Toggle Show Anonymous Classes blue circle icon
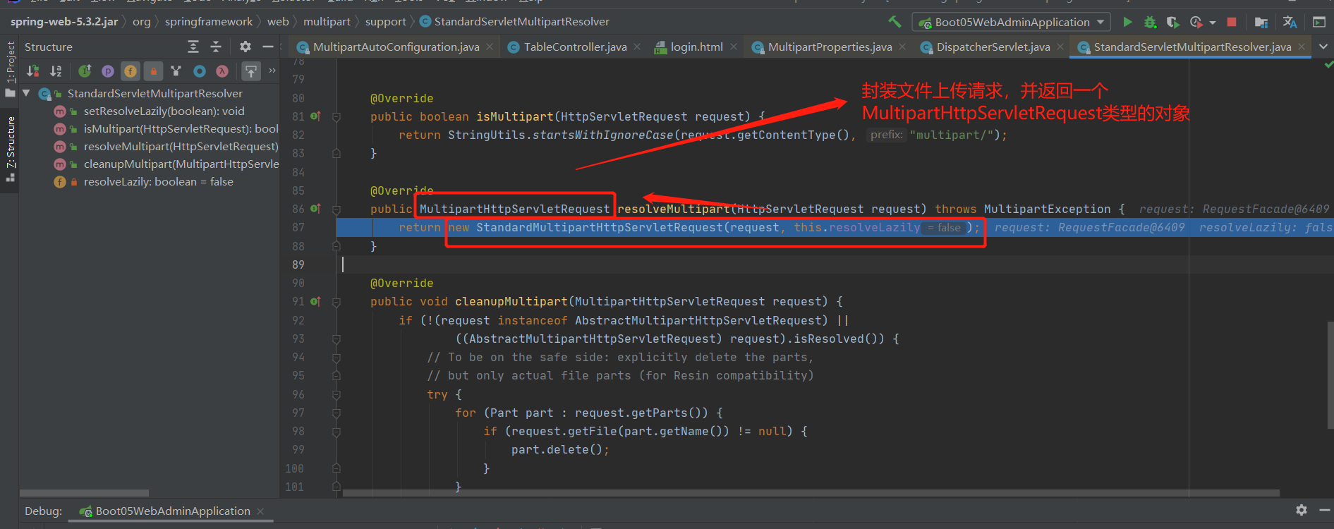The image size is (1334, 529). [200, 71]
